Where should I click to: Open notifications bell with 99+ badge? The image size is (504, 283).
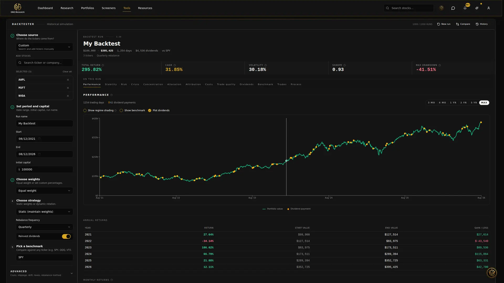click(x=465, y=8)
